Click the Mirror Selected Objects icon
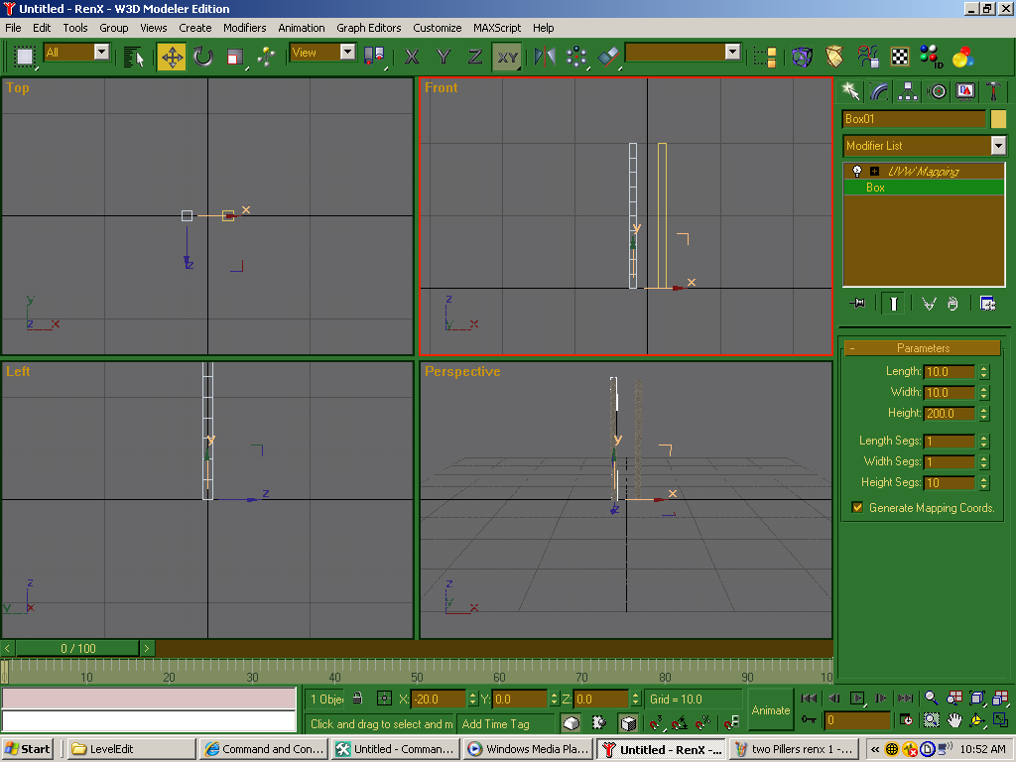Screen dimensions: 1016x762 click(545, 57)
